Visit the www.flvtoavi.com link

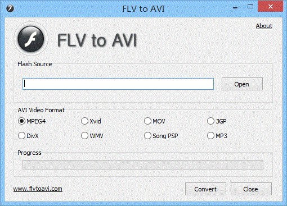(38, 189)
